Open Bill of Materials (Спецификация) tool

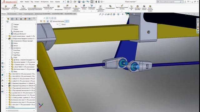[110, 7]
